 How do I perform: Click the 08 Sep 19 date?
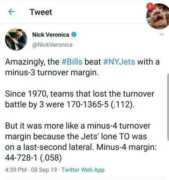pyautogui.click(x=44, y=170)
